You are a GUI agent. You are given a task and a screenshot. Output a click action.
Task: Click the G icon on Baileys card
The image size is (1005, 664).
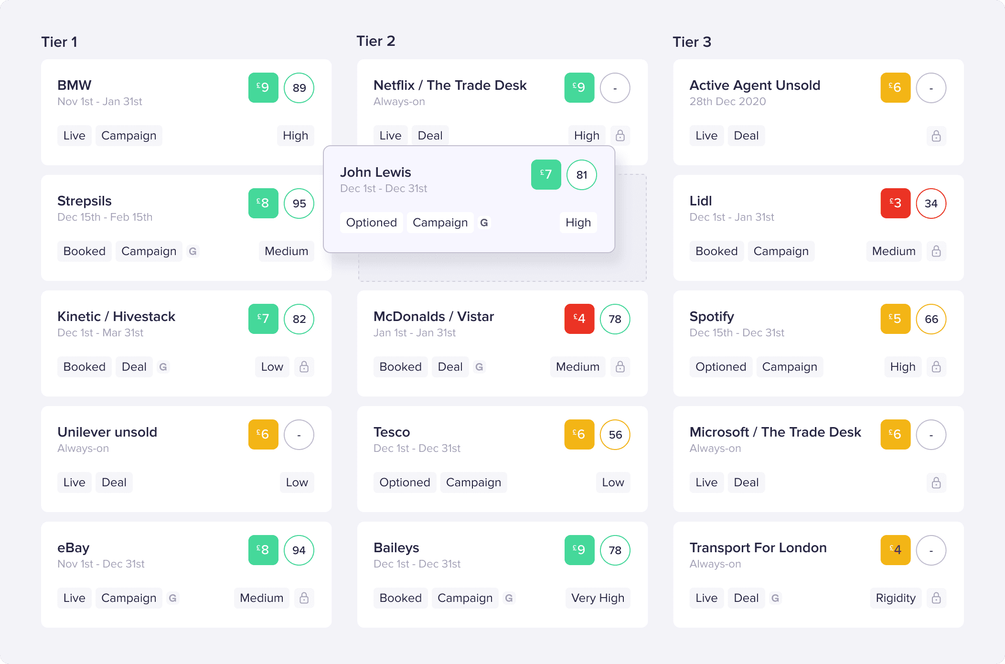click(x=509, y=598)
